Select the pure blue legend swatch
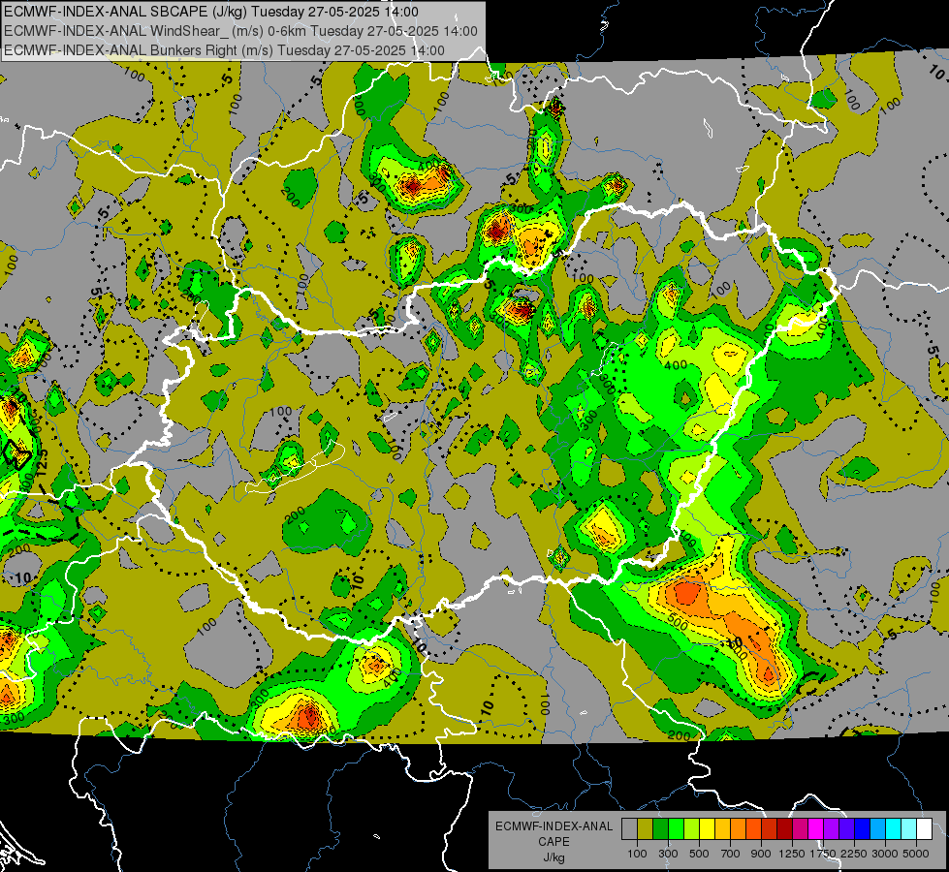The image size is (949, 872). (x=863, y=829)
